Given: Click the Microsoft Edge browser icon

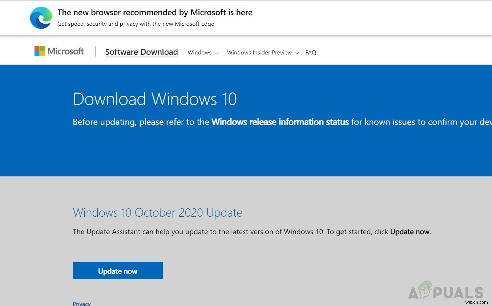Looking at the screenshot, I should coord(41,17).
